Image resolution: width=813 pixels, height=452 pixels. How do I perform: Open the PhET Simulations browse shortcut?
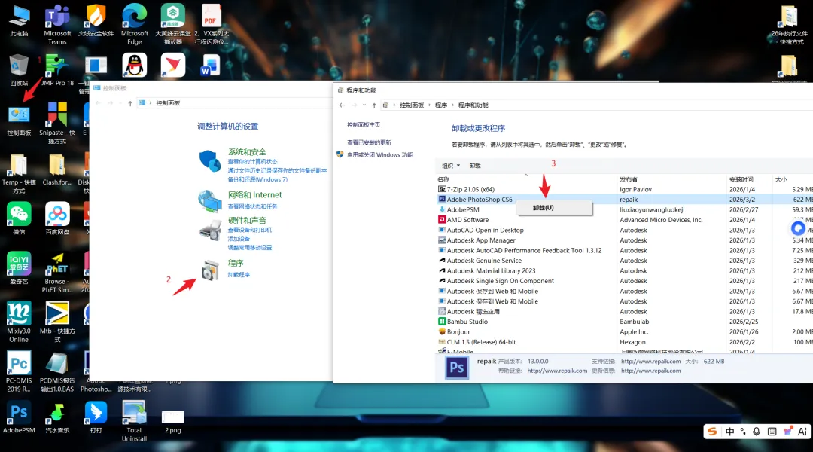pyautogui.click(x=57, y=273)
